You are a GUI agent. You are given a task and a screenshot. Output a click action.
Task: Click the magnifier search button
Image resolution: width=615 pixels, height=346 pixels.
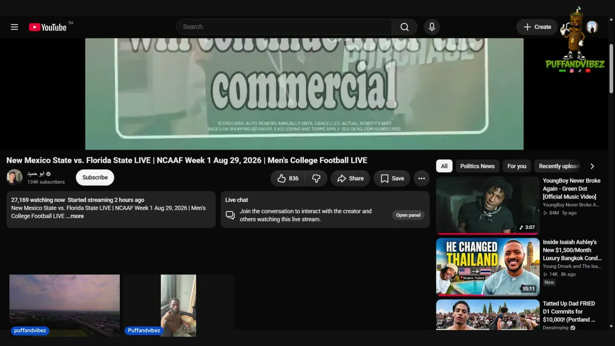click(405, 27)
